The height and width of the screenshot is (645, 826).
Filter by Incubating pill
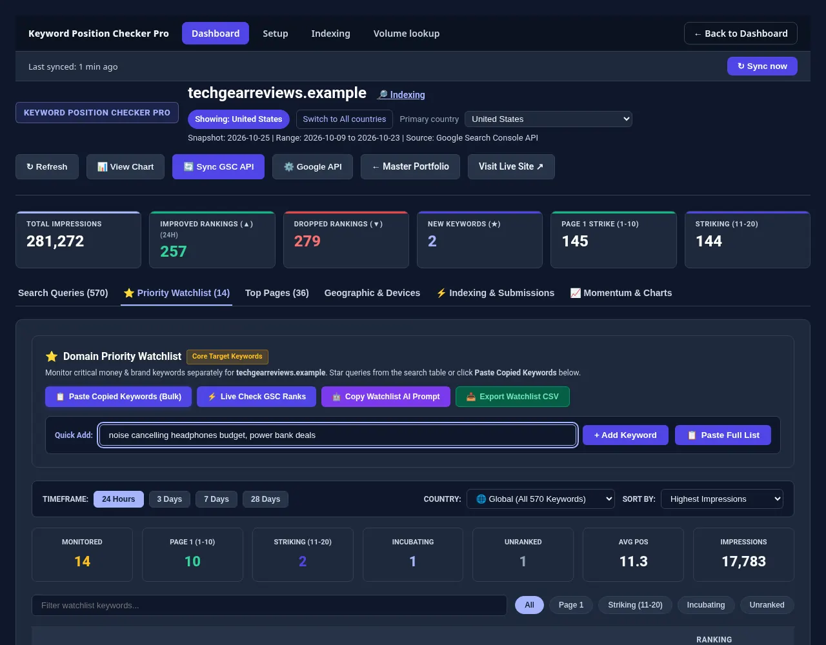(706, 605)
